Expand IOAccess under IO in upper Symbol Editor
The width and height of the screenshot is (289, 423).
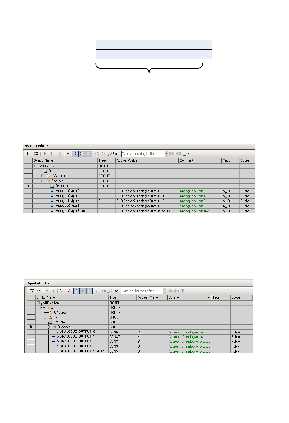tap(43, 176)
